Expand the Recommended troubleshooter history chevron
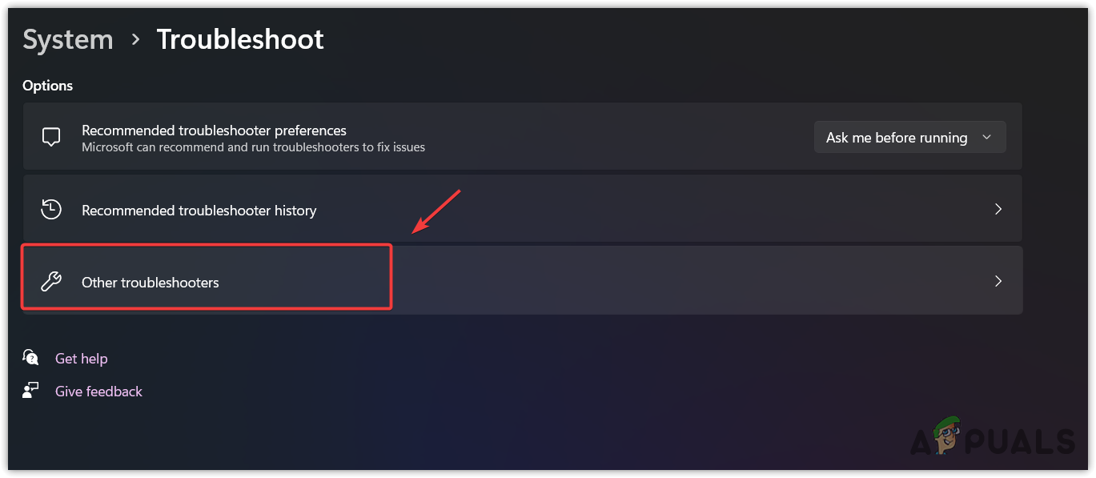The image size is (1096, 478). coord(998,209)
